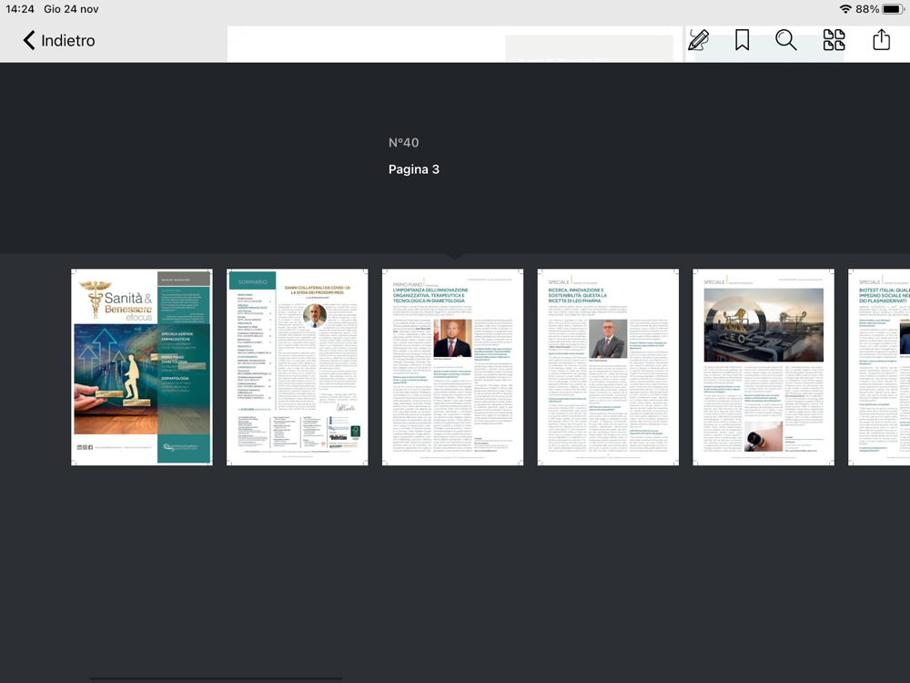Open the share sheet icon
Image resolution: width=910 pixels, height=683 pixels.
pyautogui.click(x=881, y=39)
